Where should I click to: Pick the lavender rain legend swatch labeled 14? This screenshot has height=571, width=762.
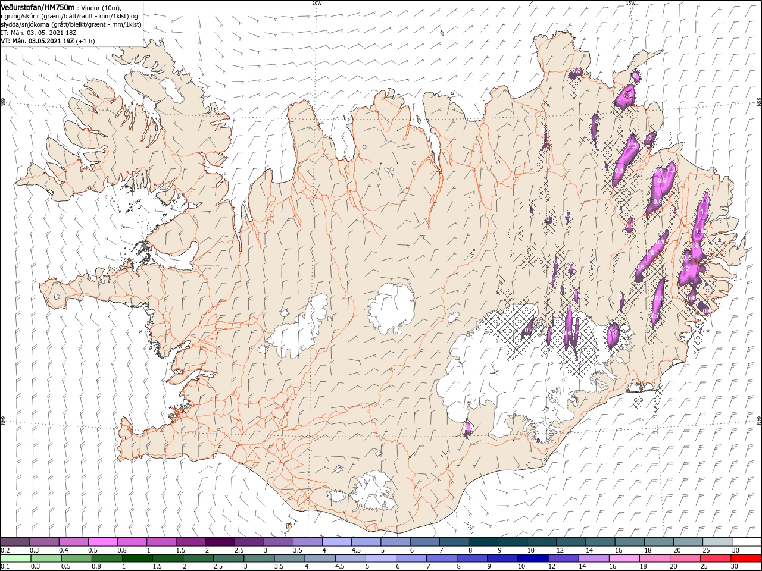click(x=594, y=559)
